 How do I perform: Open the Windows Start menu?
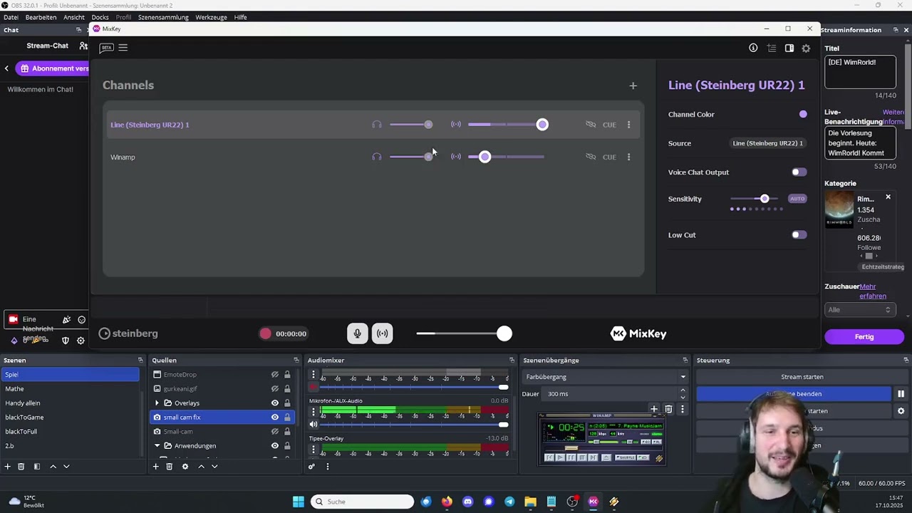pos(299,502)
